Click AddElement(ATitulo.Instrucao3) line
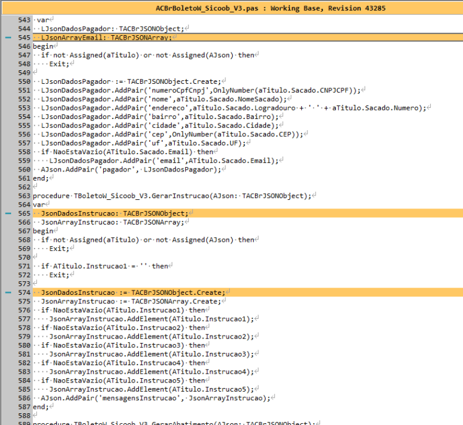This screenshot has height=425, width=463. 151,354
